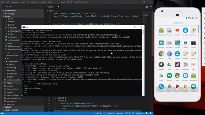Open YouTube app in the emulator
The width and height of the screenshot is (205, 115).
(x=177, y=30)
